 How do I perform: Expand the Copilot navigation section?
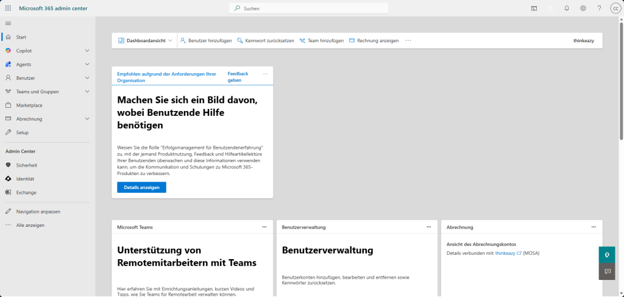pos(87,51)
